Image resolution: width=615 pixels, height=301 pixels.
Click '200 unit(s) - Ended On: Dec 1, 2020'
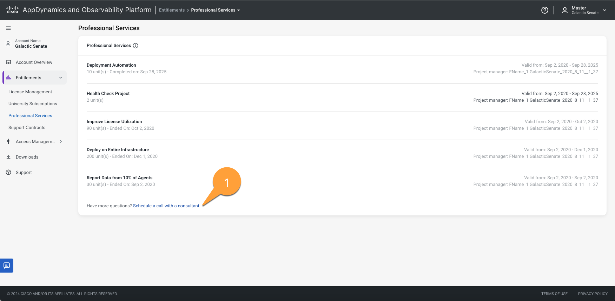click(x=122, y=156)
